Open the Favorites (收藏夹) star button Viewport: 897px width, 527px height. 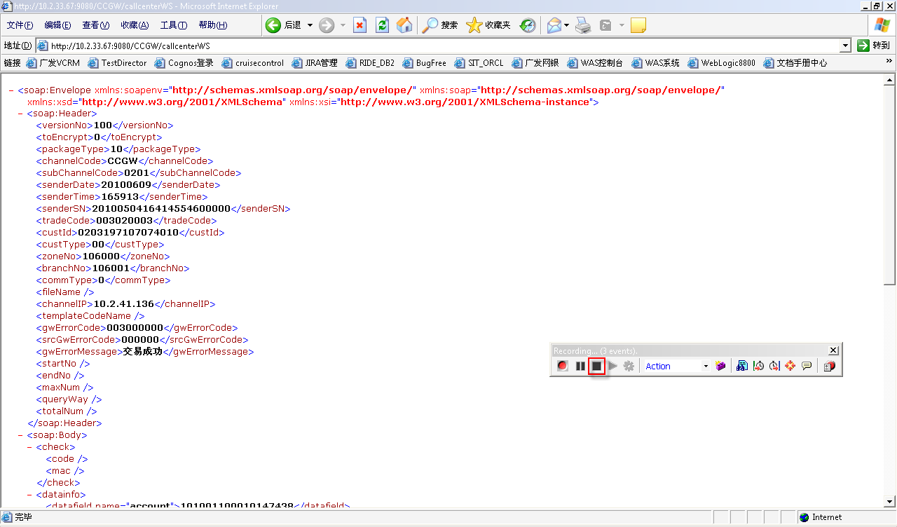coord(488,25)
